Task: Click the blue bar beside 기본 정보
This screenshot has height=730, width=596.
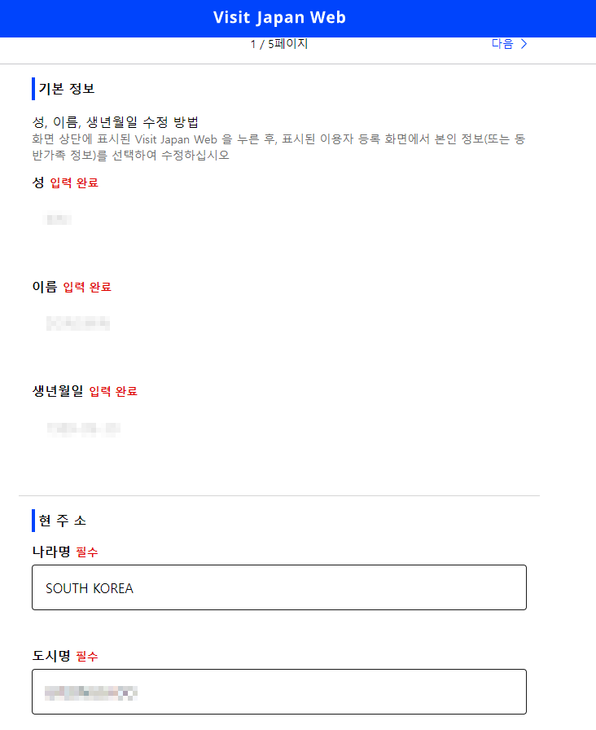Action: 33,88
